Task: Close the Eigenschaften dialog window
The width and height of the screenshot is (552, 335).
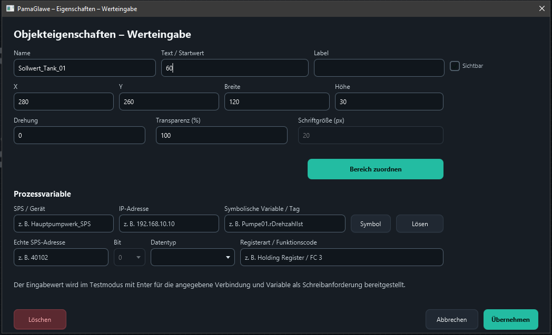Action: pos(542,8)
